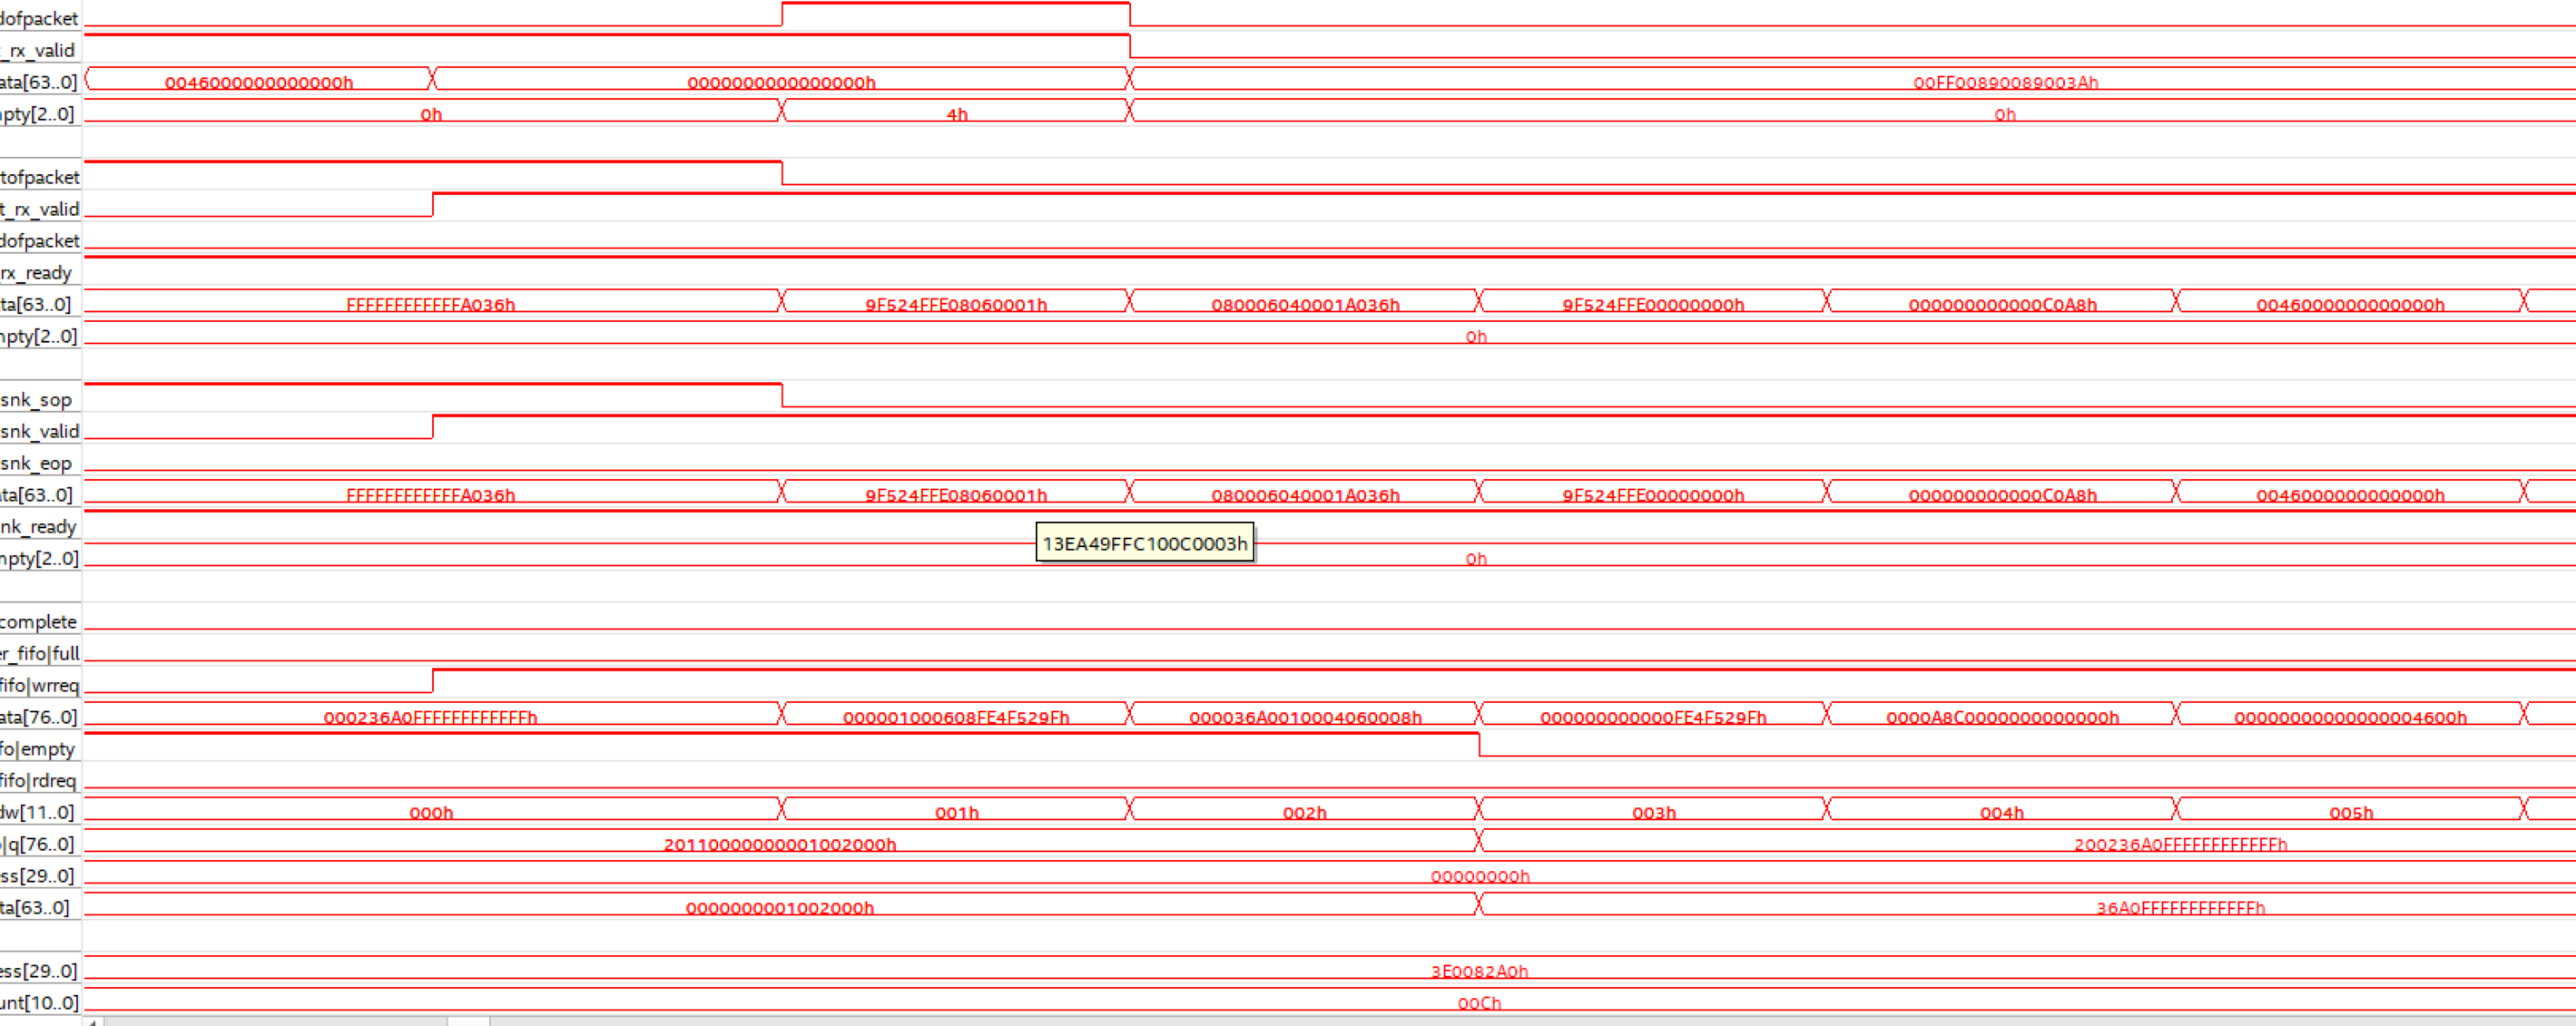The image size is (2576, 1026).
Task: Click the all-zero 0000000000000000h data segment
Action: (781, 83)
